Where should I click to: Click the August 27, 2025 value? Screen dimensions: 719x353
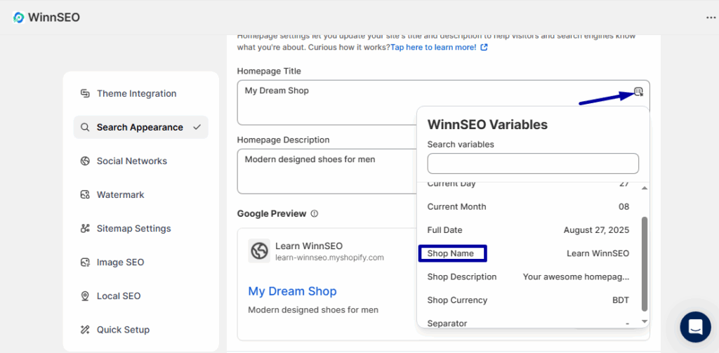[597, 230]
